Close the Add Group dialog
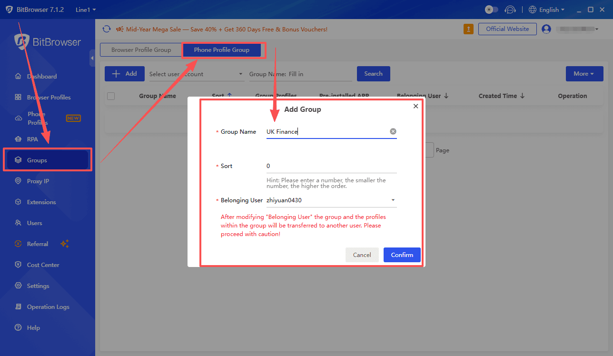This screenshot has width=613, height=356. [x=415, y=106]
